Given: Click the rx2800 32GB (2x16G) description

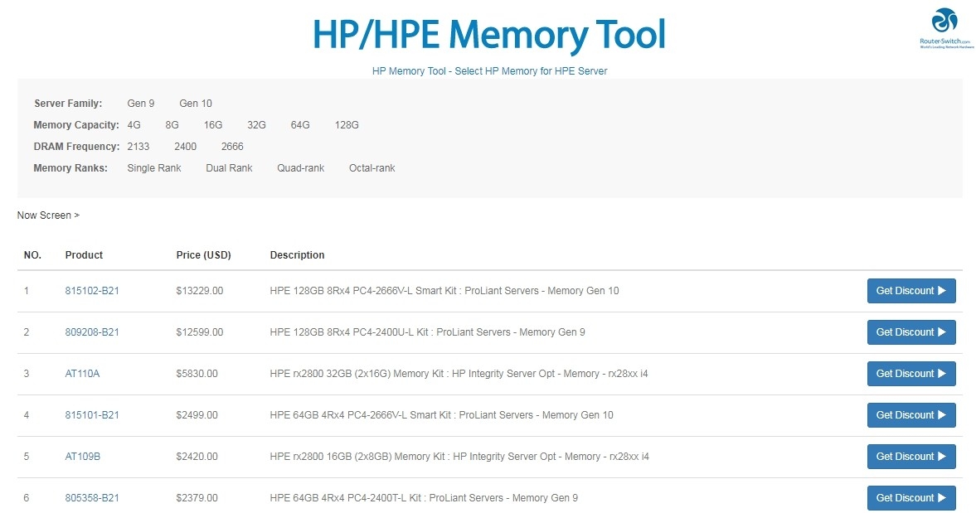Looking at the screenshot, I should pos(459,374).
